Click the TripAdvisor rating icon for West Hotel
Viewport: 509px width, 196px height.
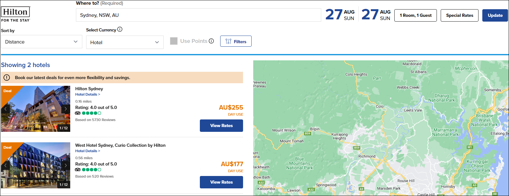78,170
